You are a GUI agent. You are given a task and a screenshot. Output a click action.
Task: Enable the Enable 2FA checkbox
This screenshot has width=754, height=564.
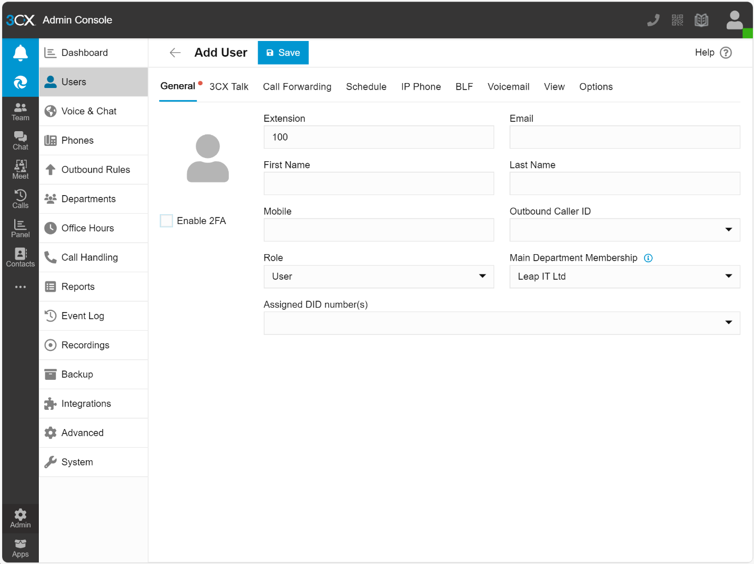(166, 220)
